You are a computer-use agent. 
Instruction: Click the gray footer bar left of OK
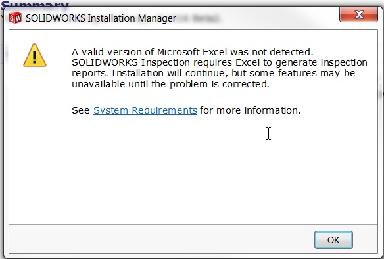pos(162,239)
